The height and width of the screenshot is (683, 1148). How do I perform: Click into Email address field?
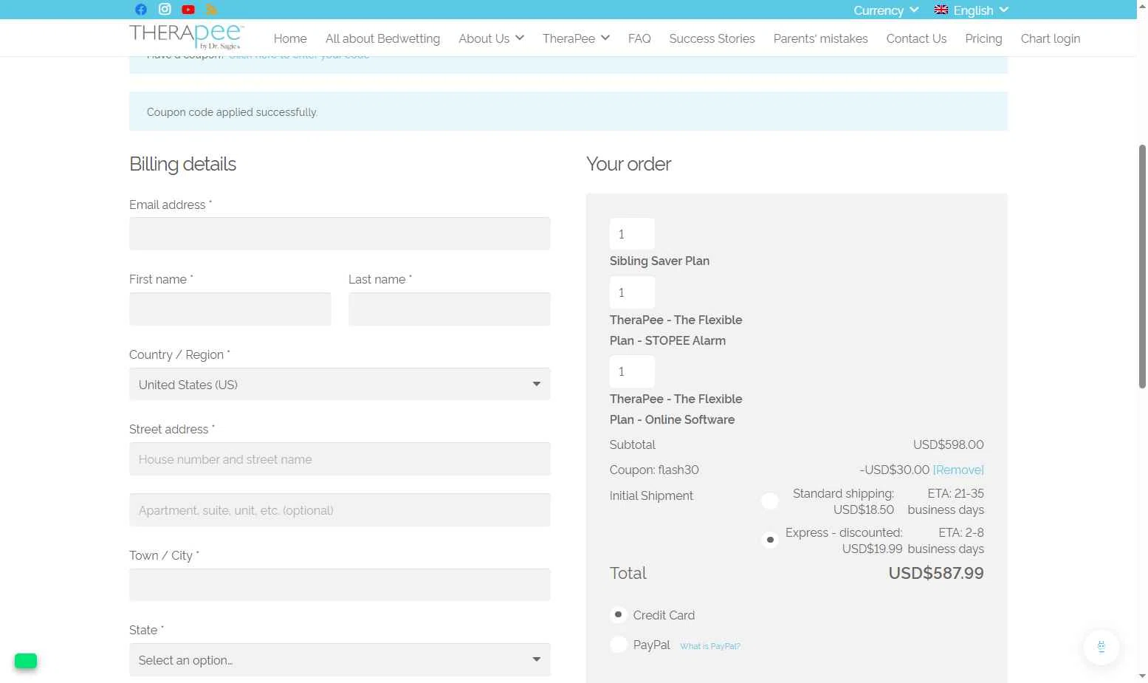pyautogui.click(x=340, y=233)
